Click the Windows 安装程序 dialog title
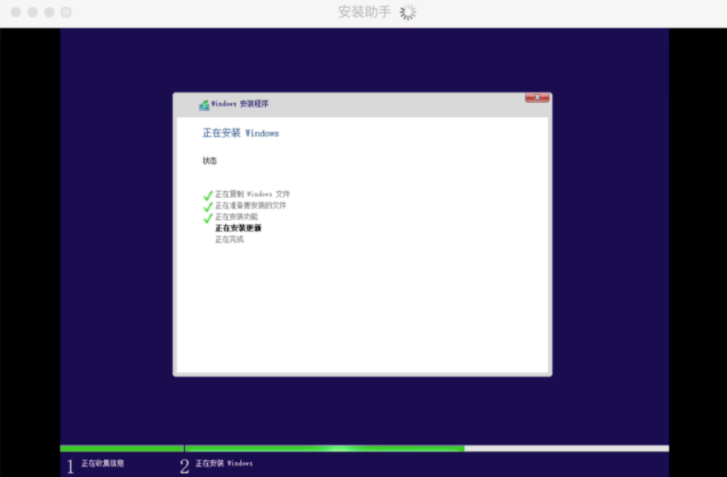The height and width of the screenshot is (477, 727). [239, 104]
